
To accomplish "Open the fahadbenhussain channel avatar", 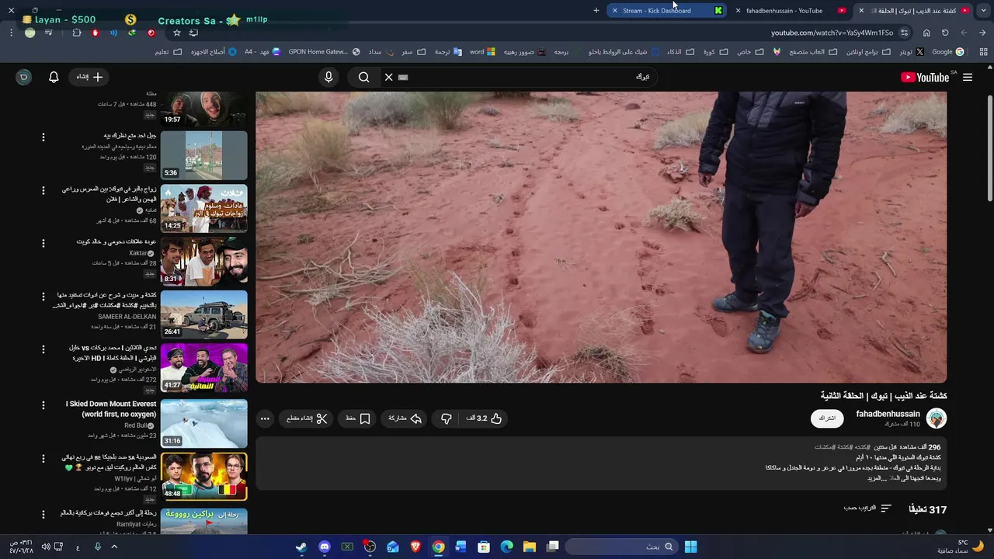I will [937, 418].
